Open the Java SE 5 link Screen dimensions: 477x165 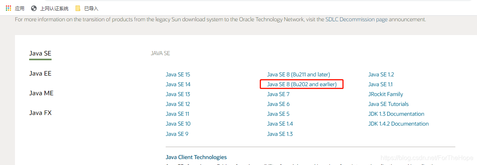[x=278, y=114]
